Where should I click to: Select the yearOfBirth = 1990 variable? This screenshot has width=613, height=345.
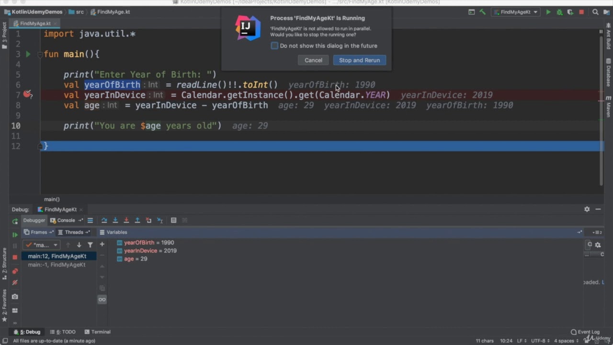tap(146, 243)
